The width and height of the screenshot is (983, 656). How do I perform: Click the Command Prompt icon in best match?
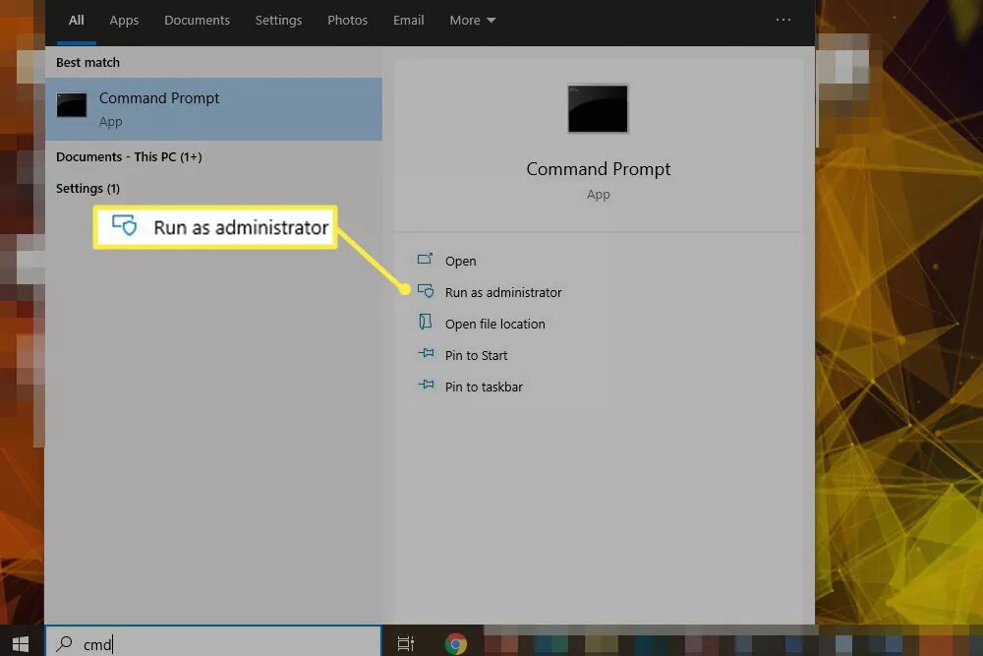point(72,104)
